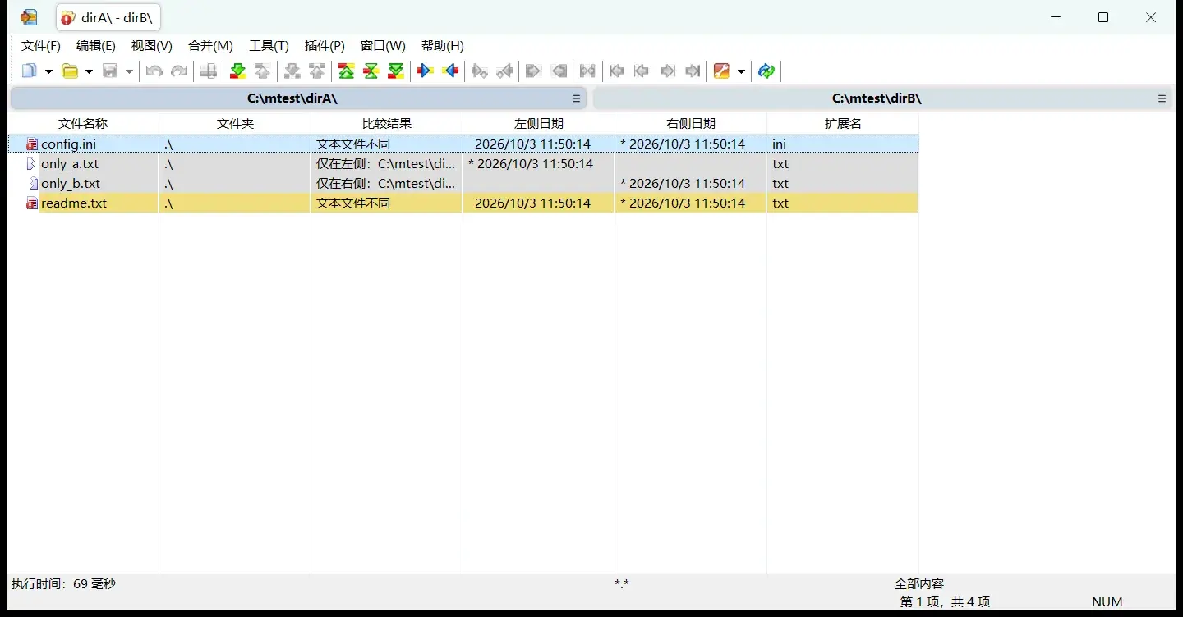Copy selection to the right side
Viewport: 1183px width, 617px height.
pyautogui.click(x=426, y=71)
